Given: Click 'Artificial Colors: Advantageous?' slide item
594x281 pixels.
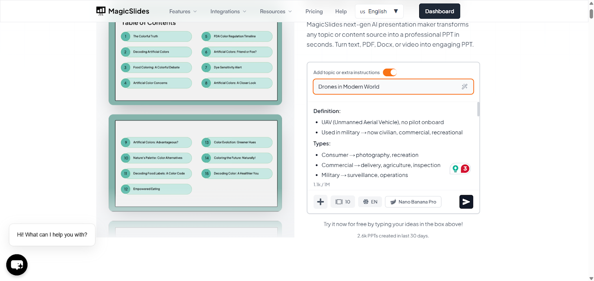Looking at the screenshot, I should pos(156,142).
